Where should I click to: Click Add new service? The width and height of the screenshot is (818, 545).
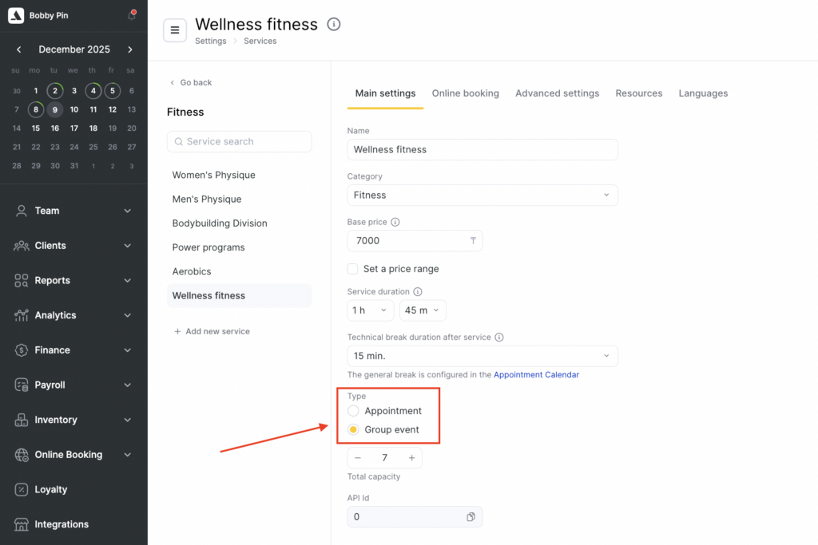coord(212,331)
